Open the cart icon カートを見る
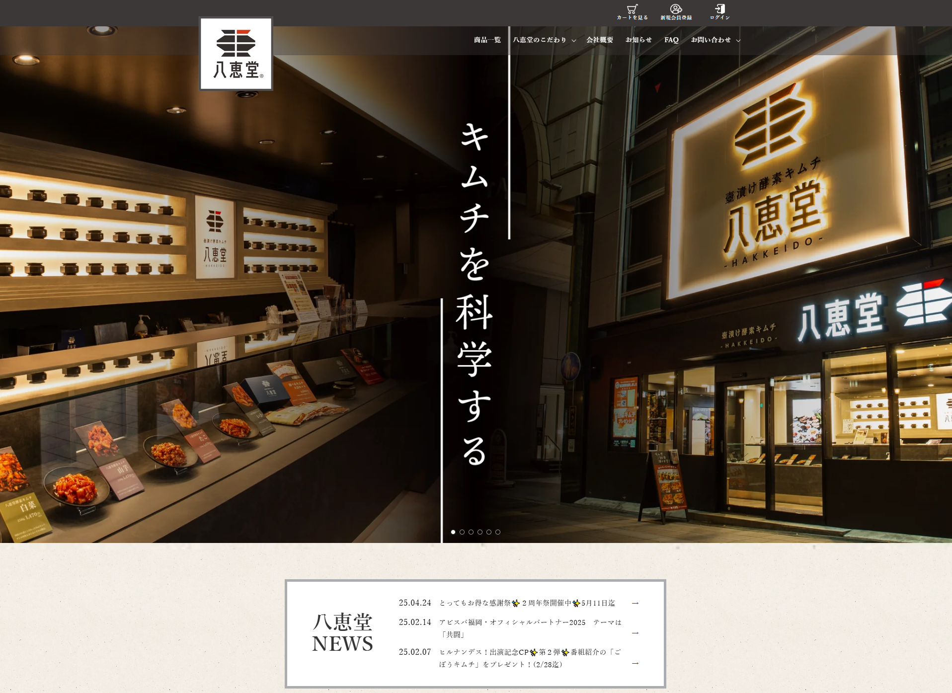Image resolution: width=952 pixels, height=693 pixels. coord(632,12)
